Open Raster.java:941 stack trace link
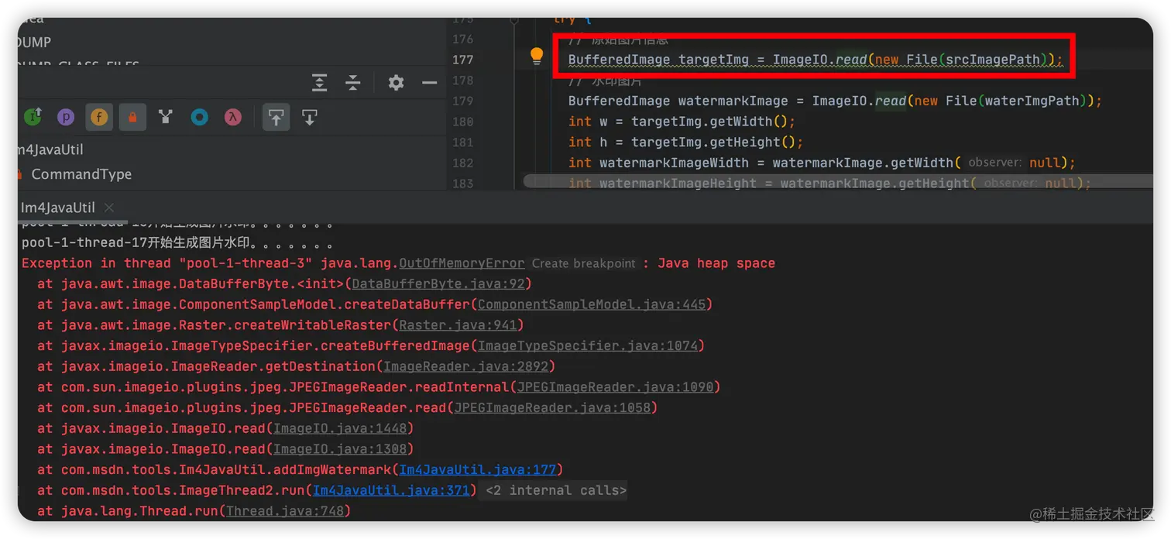Screen dimensions: 1171x539 tap(458, 325)
